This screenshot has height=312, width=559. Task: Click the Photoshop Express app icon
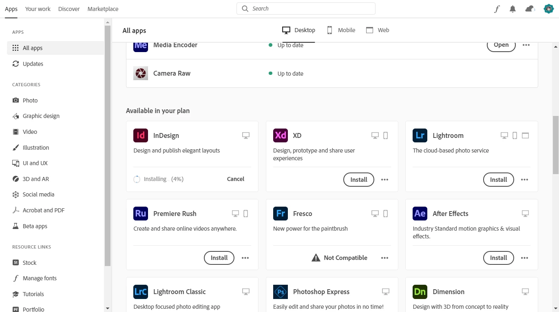[x=281, y=292]
